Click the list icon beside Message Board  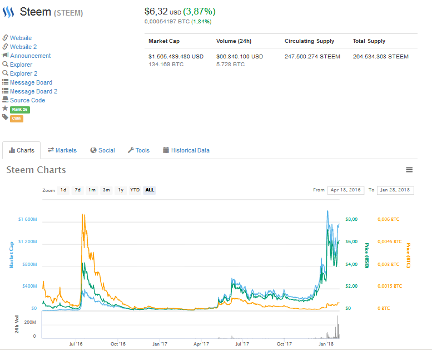click(x=5, y=82)
